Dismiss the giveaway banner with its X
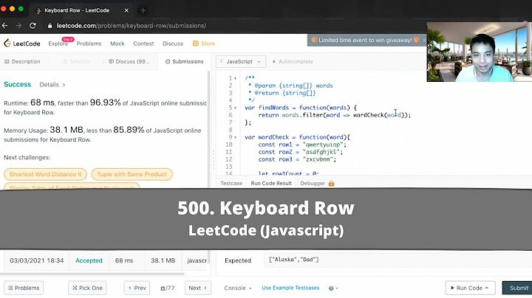 click(x=424, y=40)
